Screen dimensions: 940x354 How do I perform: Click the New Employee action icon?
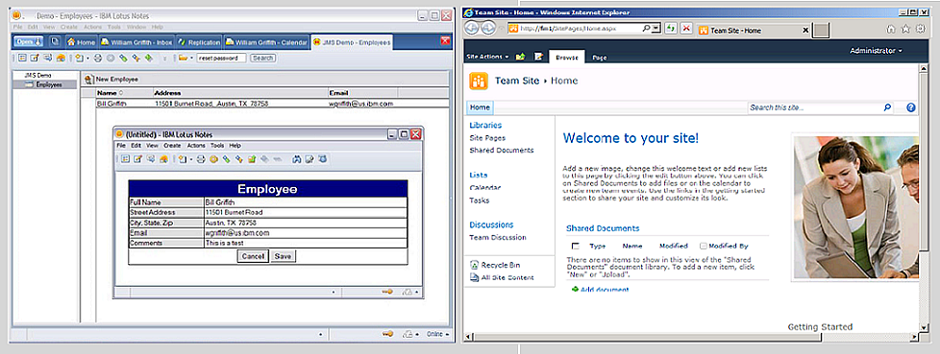pyautogui.click(x=88, y=79)
